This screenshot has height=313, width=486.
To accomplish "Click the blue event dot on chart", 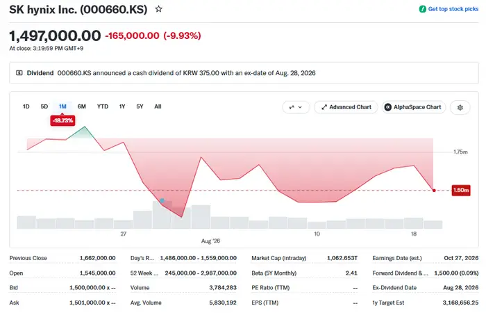I will click(x=162, y=200).
